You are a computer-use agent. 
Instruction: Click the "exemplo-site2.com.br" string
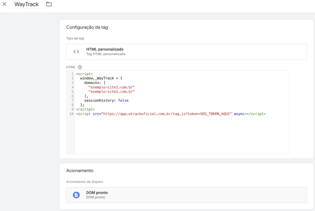coord(111,92)
